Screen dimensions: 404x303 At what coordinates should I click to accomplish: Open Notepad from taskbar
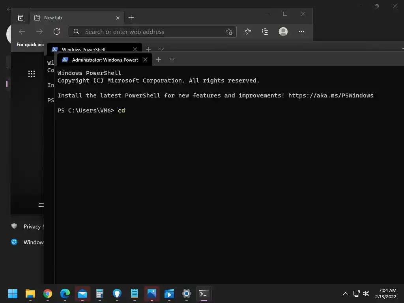point(135,294)
